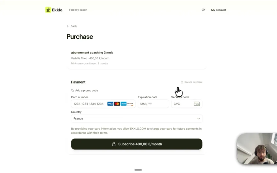Screen dimensions: 277x173
Task: Open My account menu
Action: [219, 10]
